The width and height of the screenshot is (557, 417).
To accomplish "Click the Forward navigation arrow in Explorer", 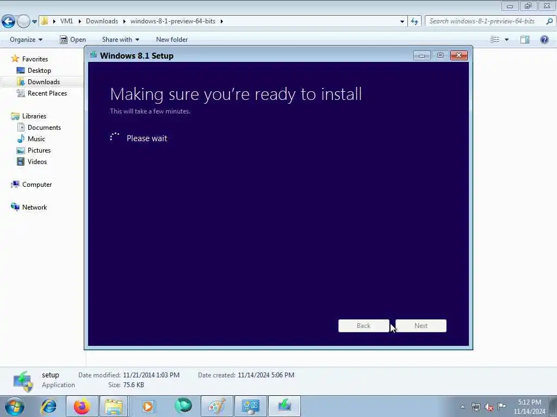I will click(x=23, y=21).
